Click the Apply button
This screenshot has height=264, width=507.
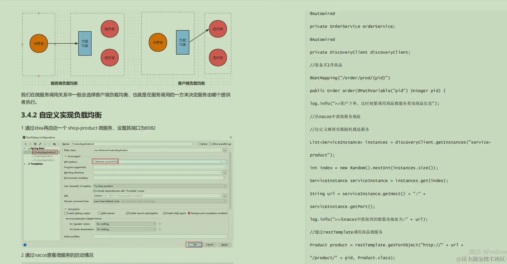click(x=224, y=244)
